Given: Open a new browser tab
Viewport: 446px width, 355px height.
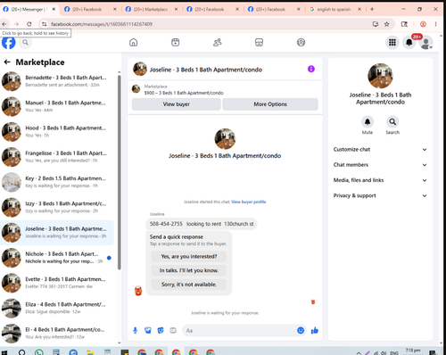Looking at the screenshot, I should pos(372,9).
